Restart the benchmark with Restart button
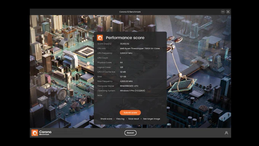The height and width of the screenshot is (146, 259). click(x=130, y=133)
